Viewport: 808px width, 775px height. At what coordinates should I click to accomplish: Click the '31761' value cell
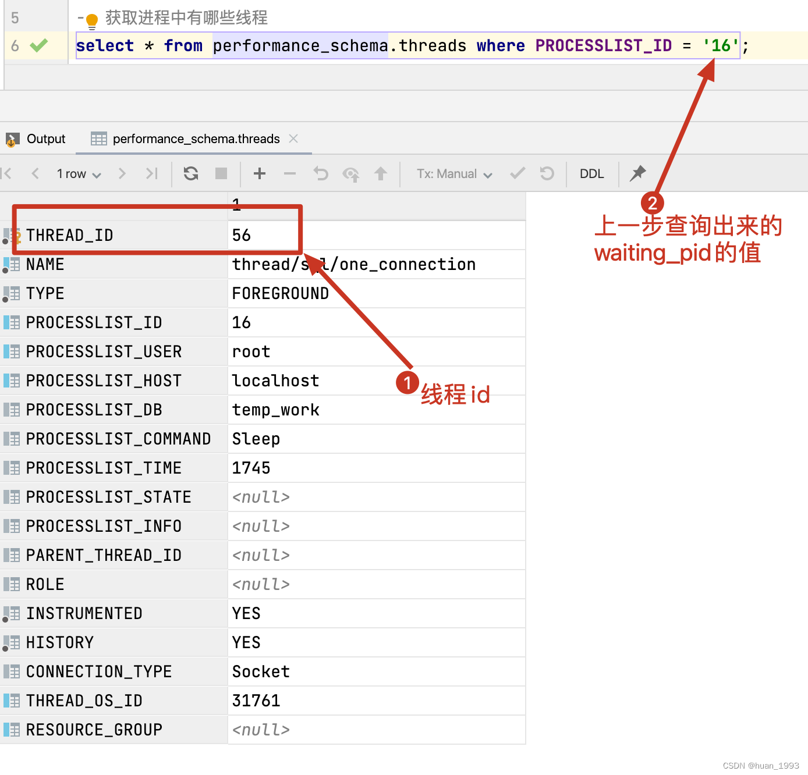[377, 701]
